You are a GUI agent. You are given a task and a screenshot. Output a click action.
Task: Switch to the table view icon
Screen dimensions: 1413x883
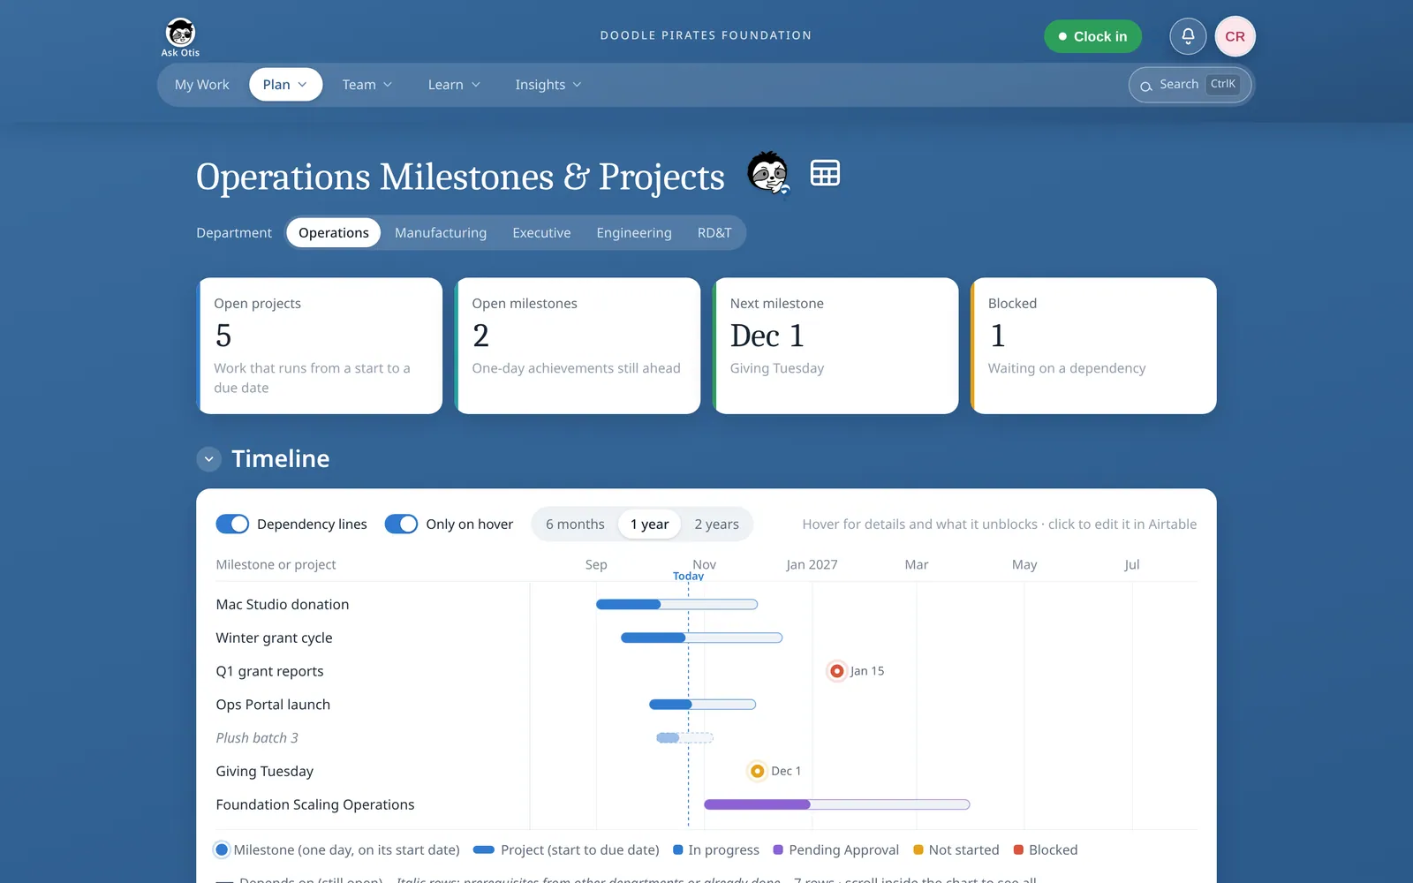pyautogui.click(x=825, y=173)
